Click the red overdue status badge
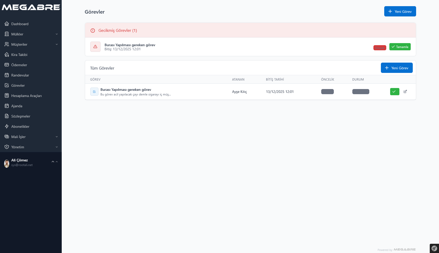This screenshot has height=253, width=439. click(x=380, y=48)
